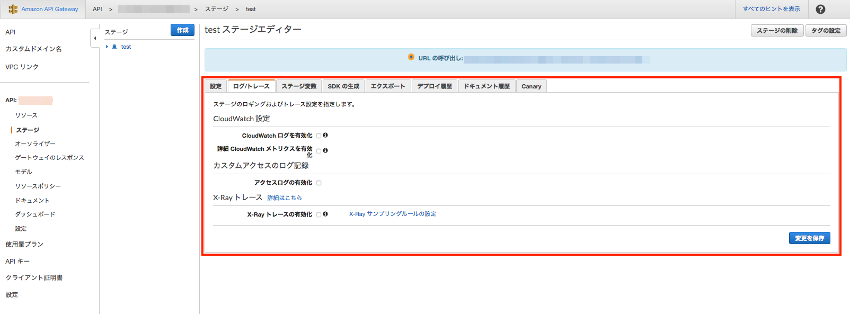Viewport: 850px width, 314px height.
Task: Open すべてのヒントを表示 link
Action: coord(772,9)
